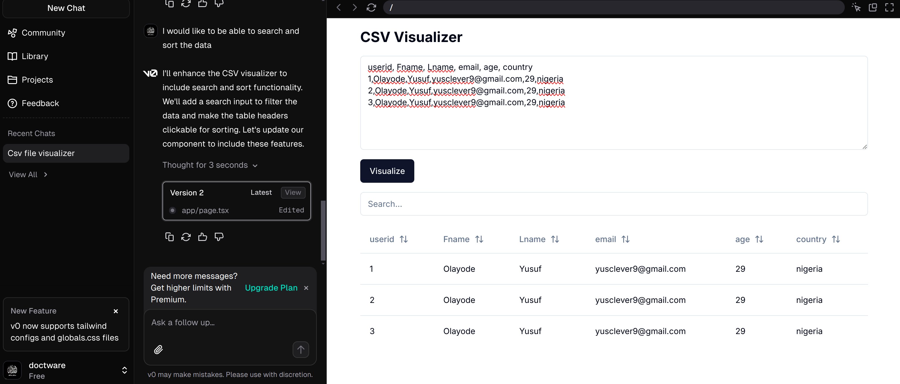Click the chat panel scrollbar
900x384 pixels.
323,230
